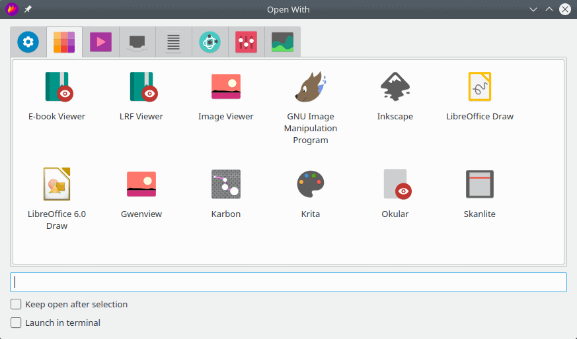Switch to the office text-lines category tab
This screenshot has width=577, height=339.
coord(173,42)
